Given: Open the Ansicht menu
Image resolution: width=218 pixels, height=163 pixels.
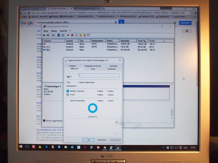Looking at the screenshot, I should [x=63, y=31].
